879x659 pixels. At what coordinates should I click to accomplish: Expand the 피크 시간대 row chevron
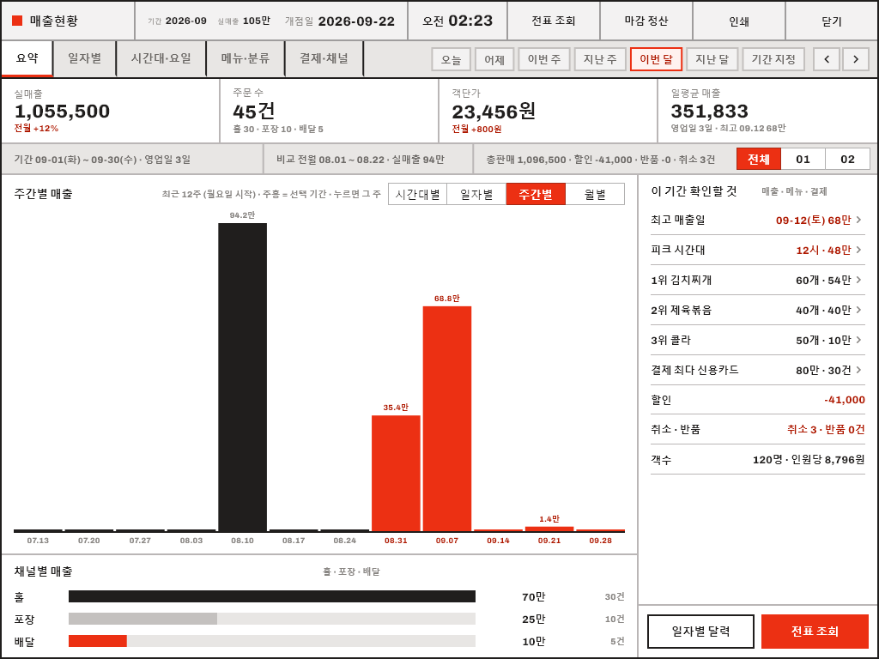(x=858, y=250)
